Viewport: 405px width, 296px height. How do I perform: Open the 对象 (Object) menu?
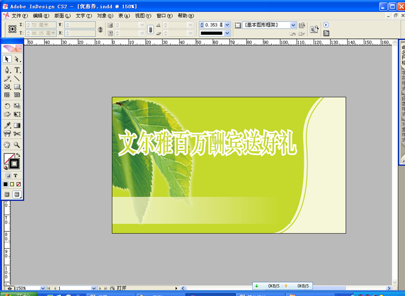click(105, 15)
